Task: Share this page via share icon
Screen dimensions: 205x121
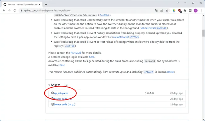Action: (x=162, y=11)
